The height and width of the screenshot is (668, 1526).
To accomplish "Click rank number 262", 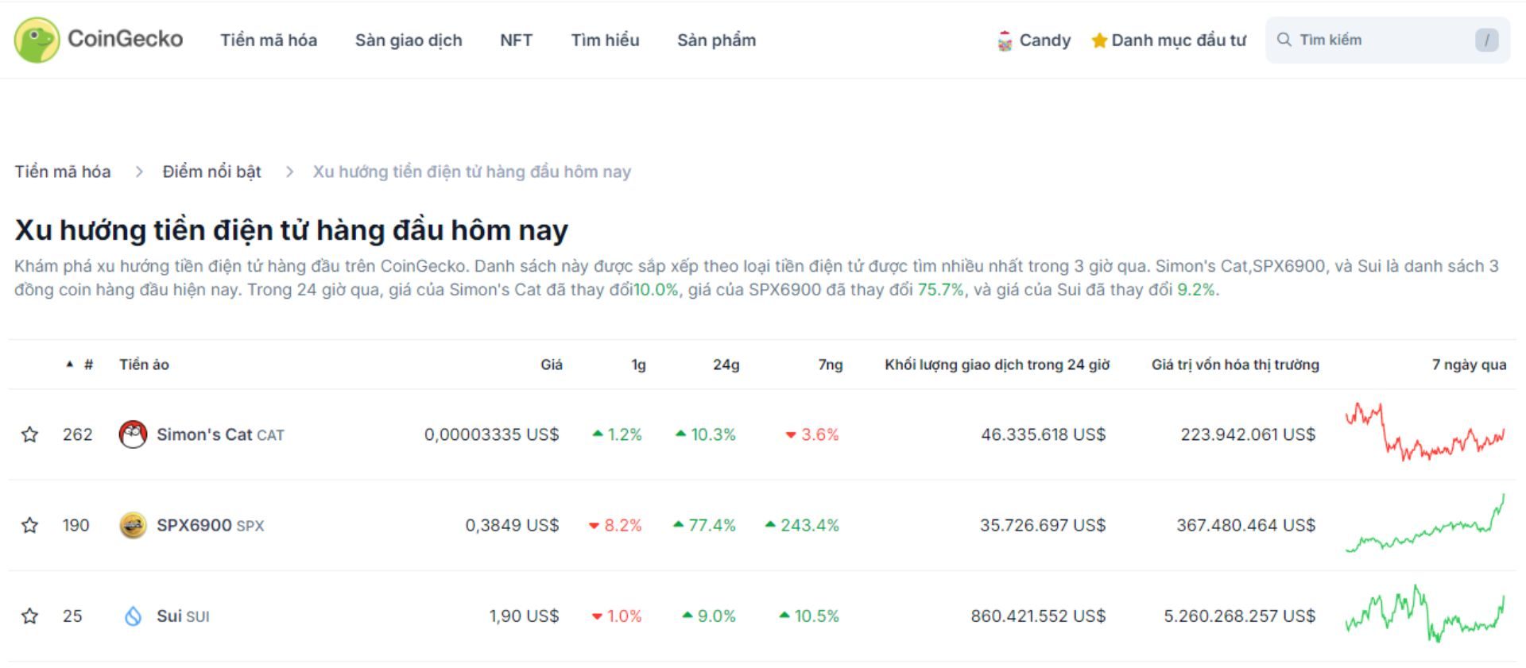I will [78, 434].
